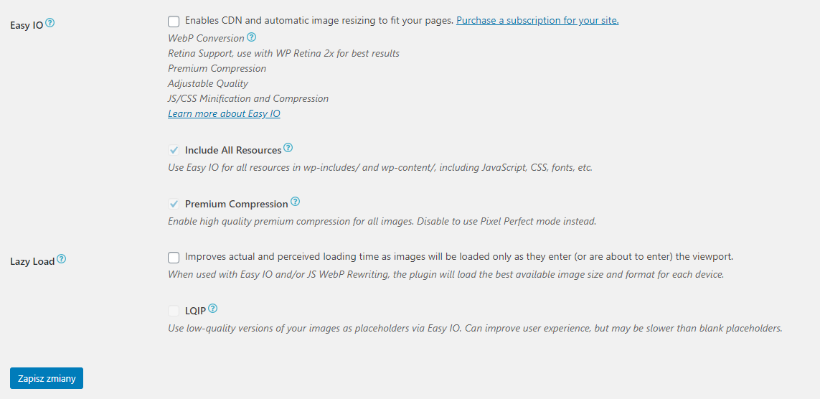Tick the LQIP checkbox

click(x=174, y=311)
